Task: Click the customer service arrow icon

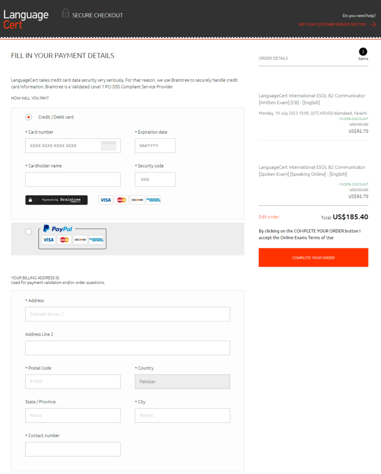Action: tap(373, 25)
